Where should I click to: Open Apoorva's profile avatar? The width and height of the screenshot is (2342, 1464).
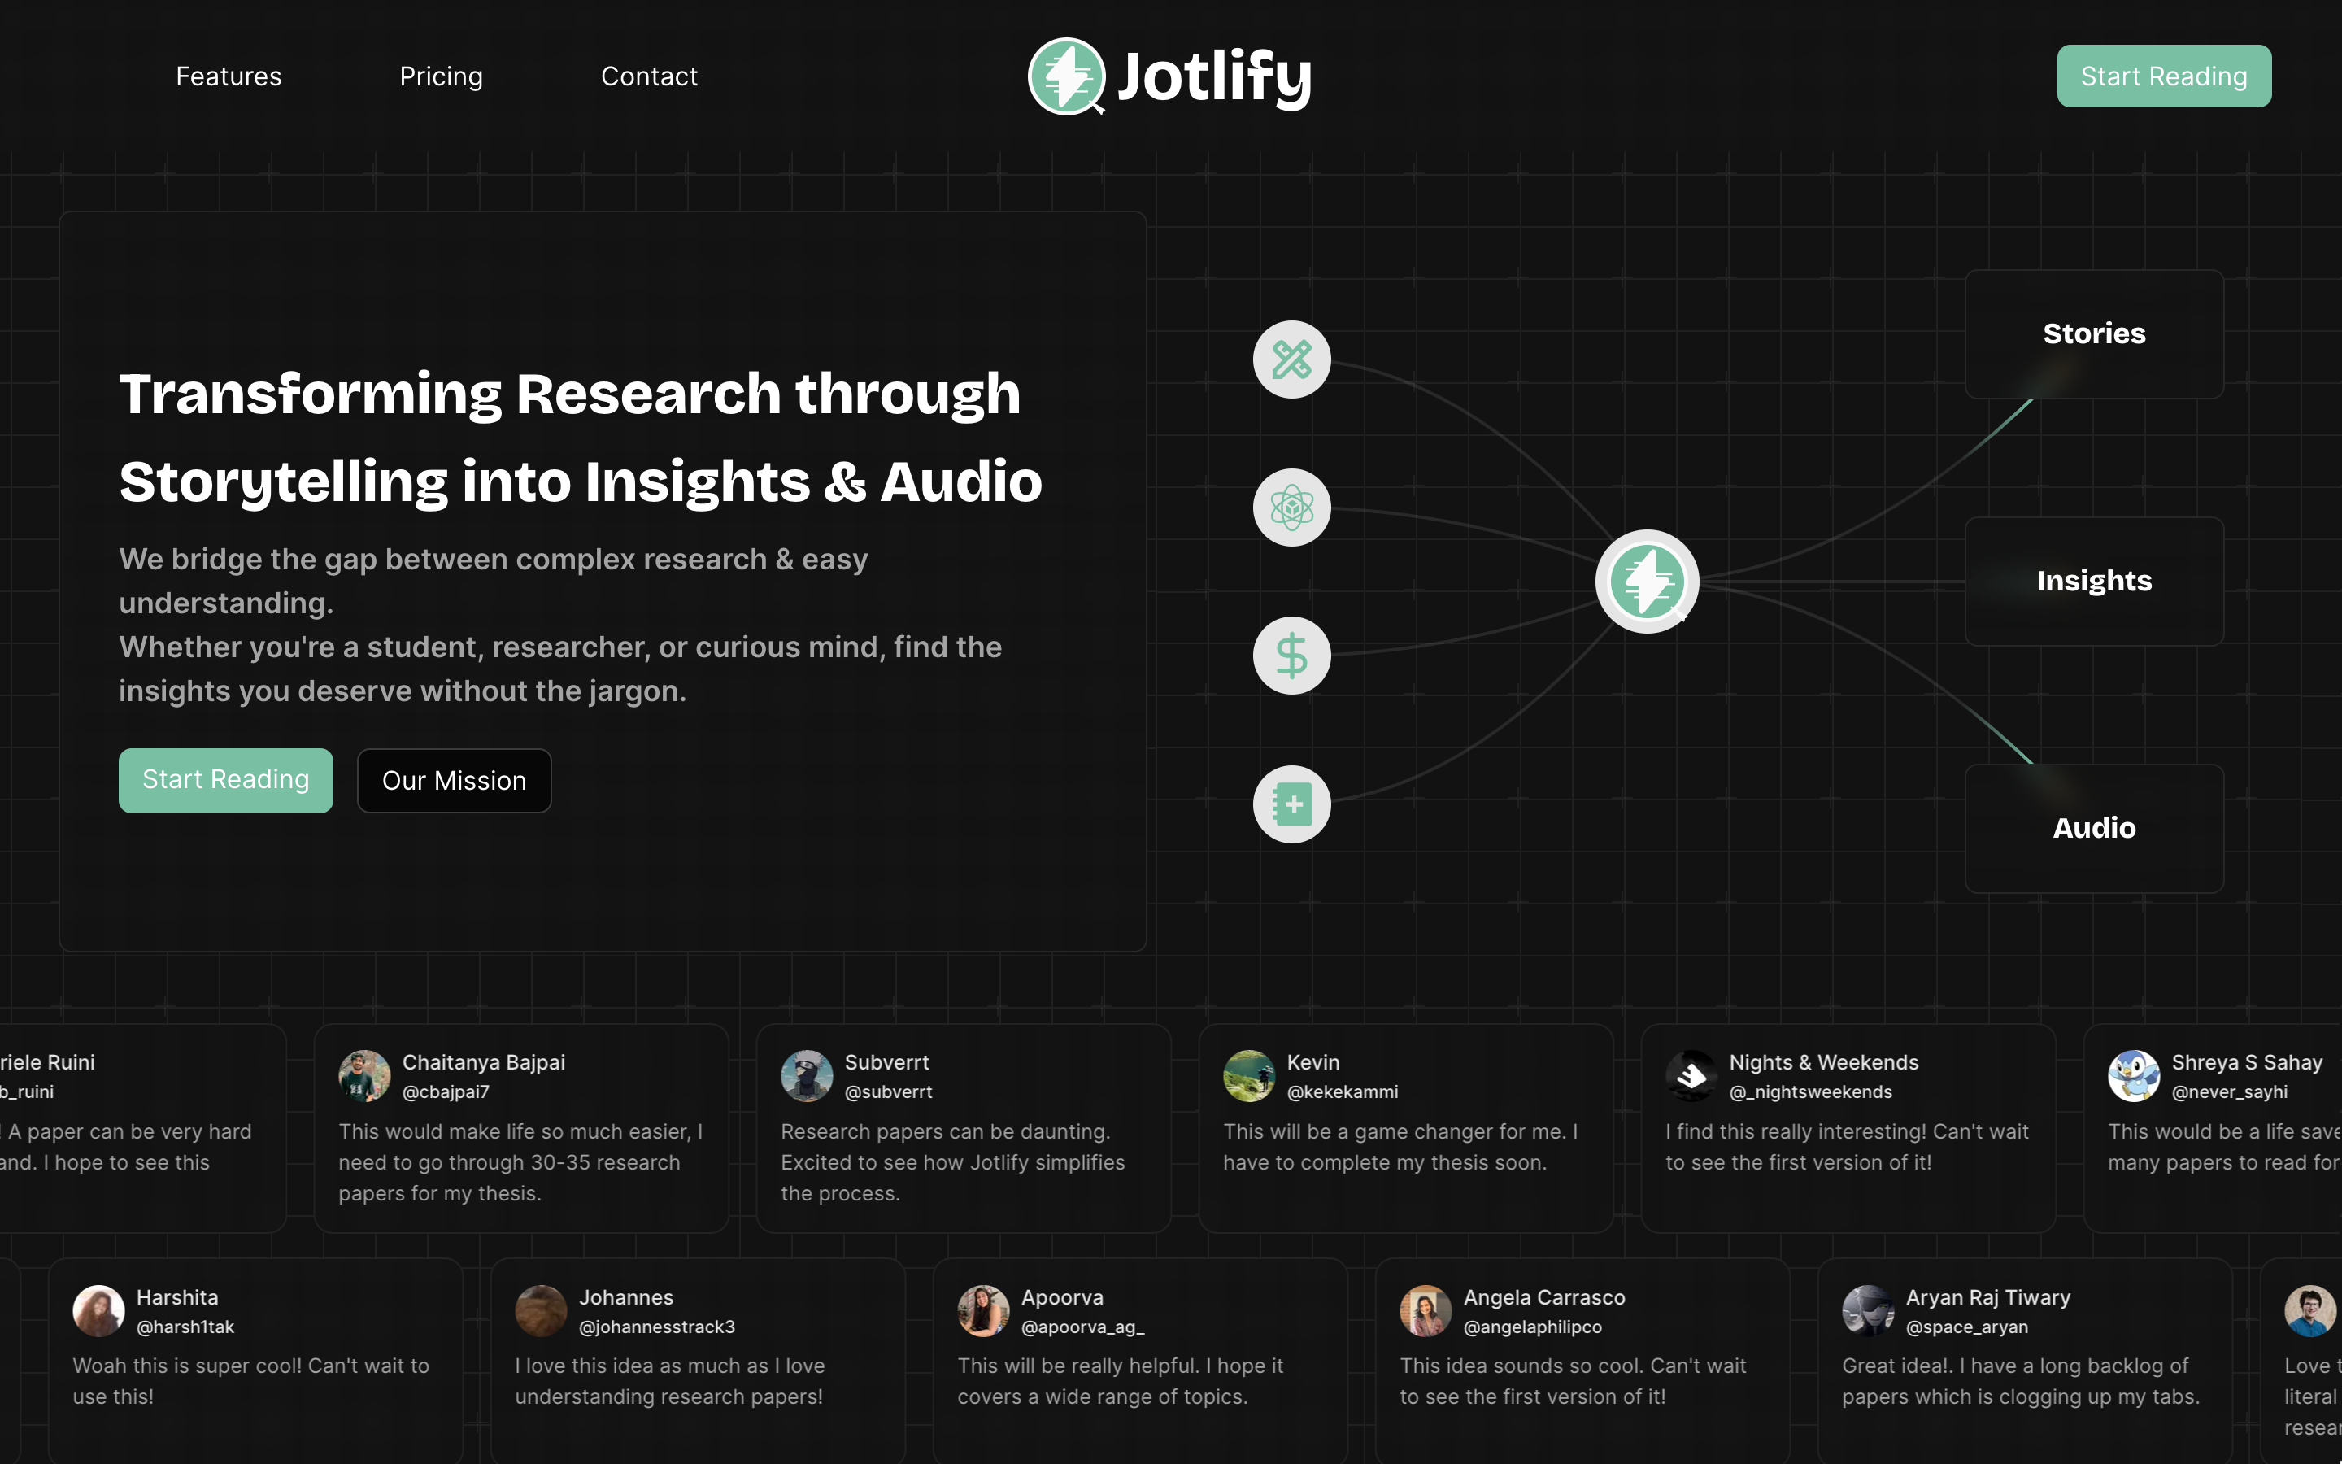coord(983,1311)
